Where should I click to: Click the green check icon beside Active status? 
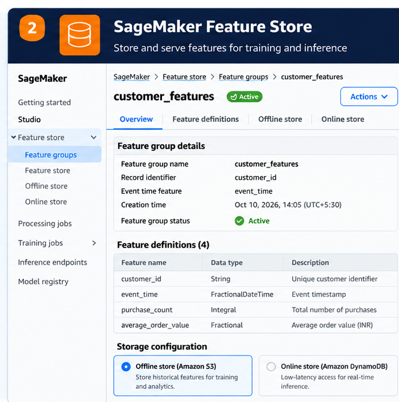coord(239,221)
